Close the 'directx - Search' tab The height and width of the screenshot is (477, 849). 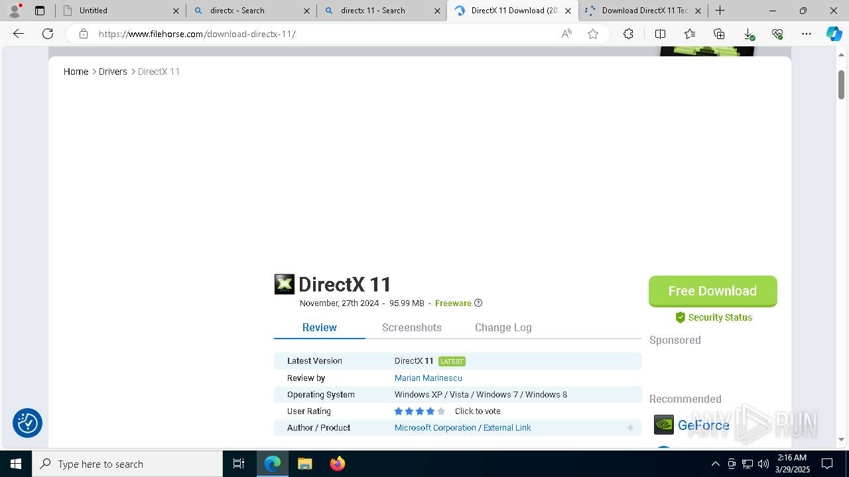click(x=306, y=11)
